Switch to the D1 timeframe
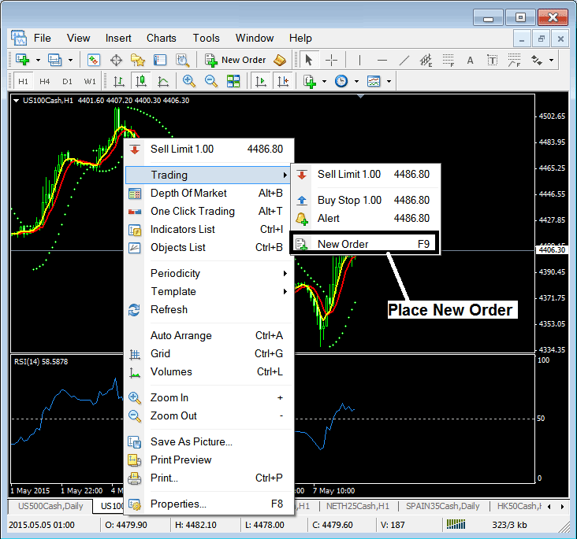 [67, 81]
